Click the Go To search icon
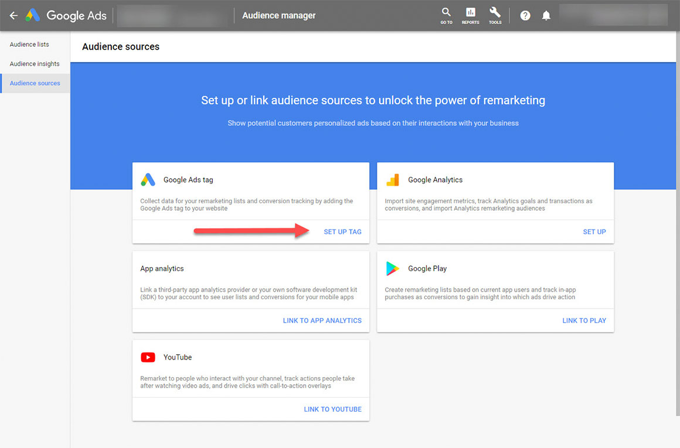The height and width of the screenshot is (448, 680). (446, 15)
